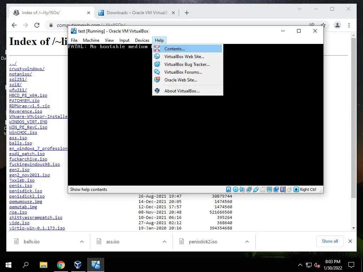This screenshot has height=272, width=363.
Task: Open a new Chrome tab
Action: 187,13
